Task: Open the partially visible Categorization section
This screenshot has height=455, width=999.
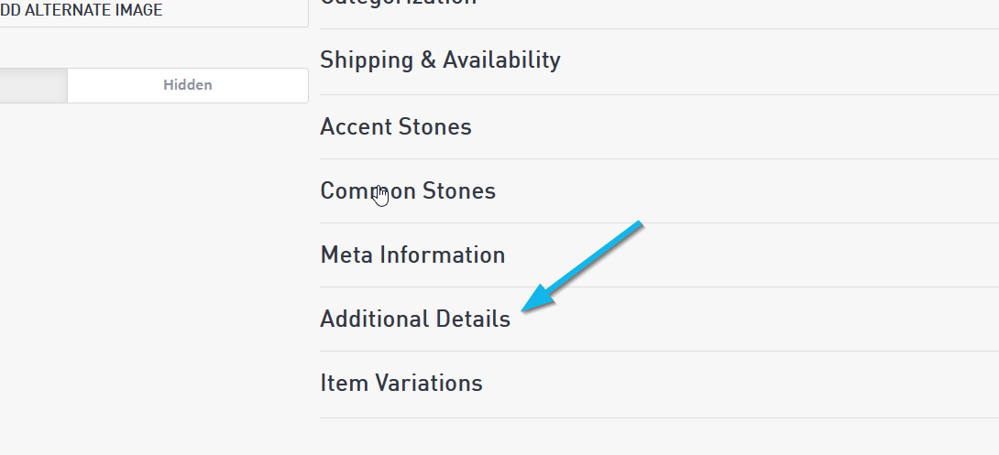Action: point(398,3)
